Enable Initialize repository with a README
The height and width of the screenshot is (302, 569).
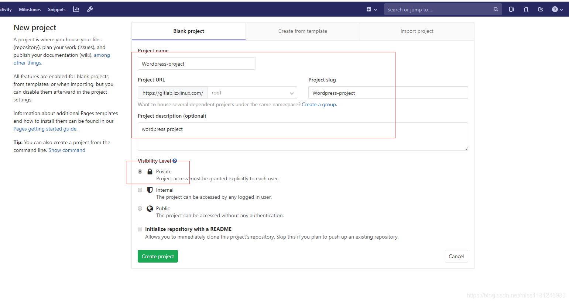140,229
